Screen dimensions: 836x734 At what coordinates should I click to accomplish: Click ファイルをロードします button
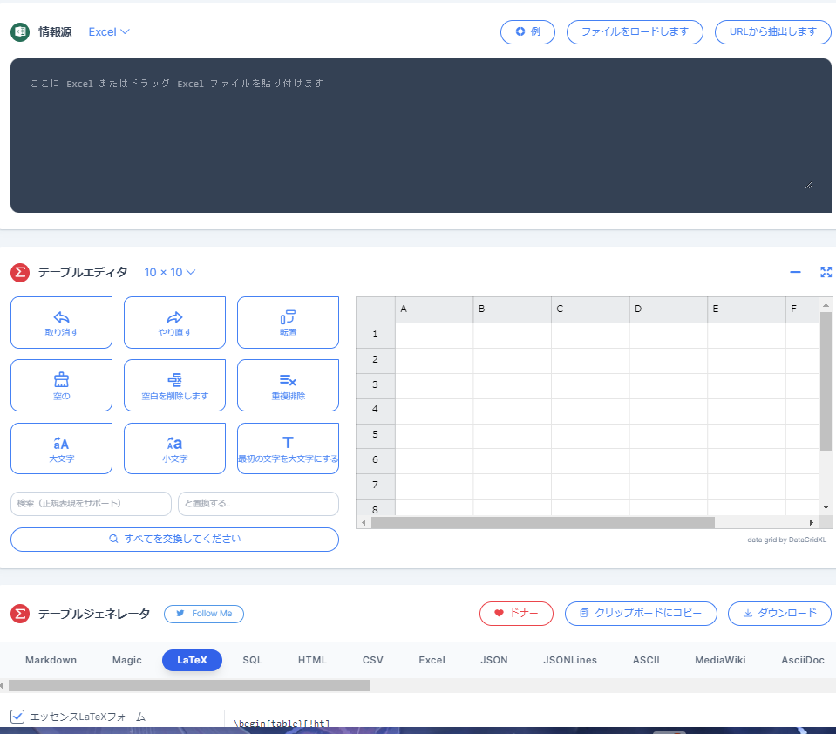pyautogui.click(x=635, y=32)
